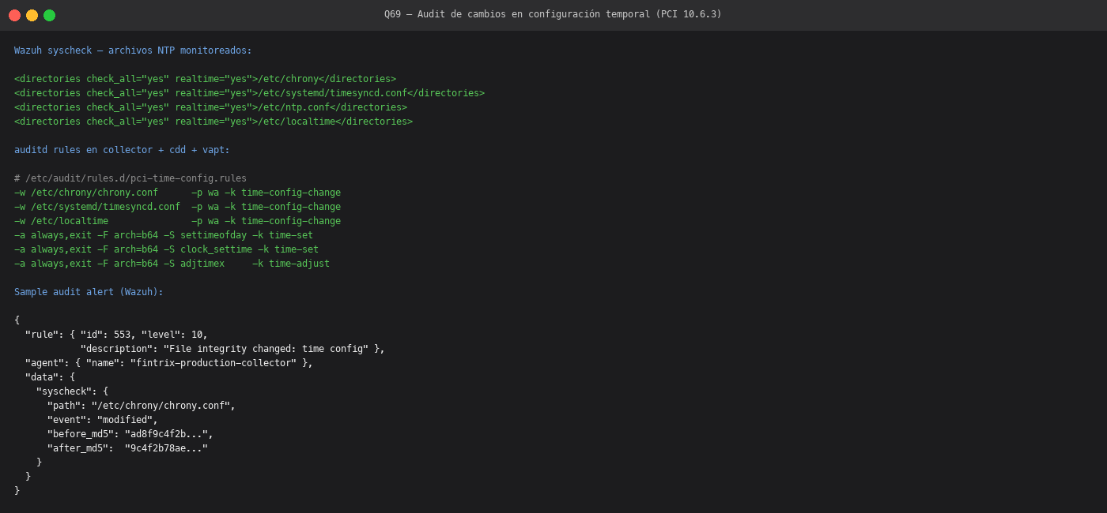Image resolution: width=1107 pixels, height=513 pixels.
Task: Click the JSON "data": { line
Action: coord(50,377)
